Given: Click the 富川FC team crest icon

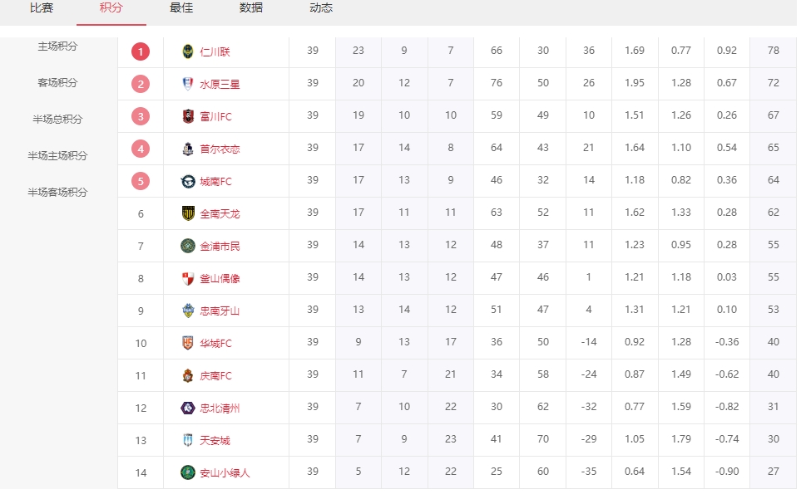Looking at the screenshot, I should (x=188, y=116).
